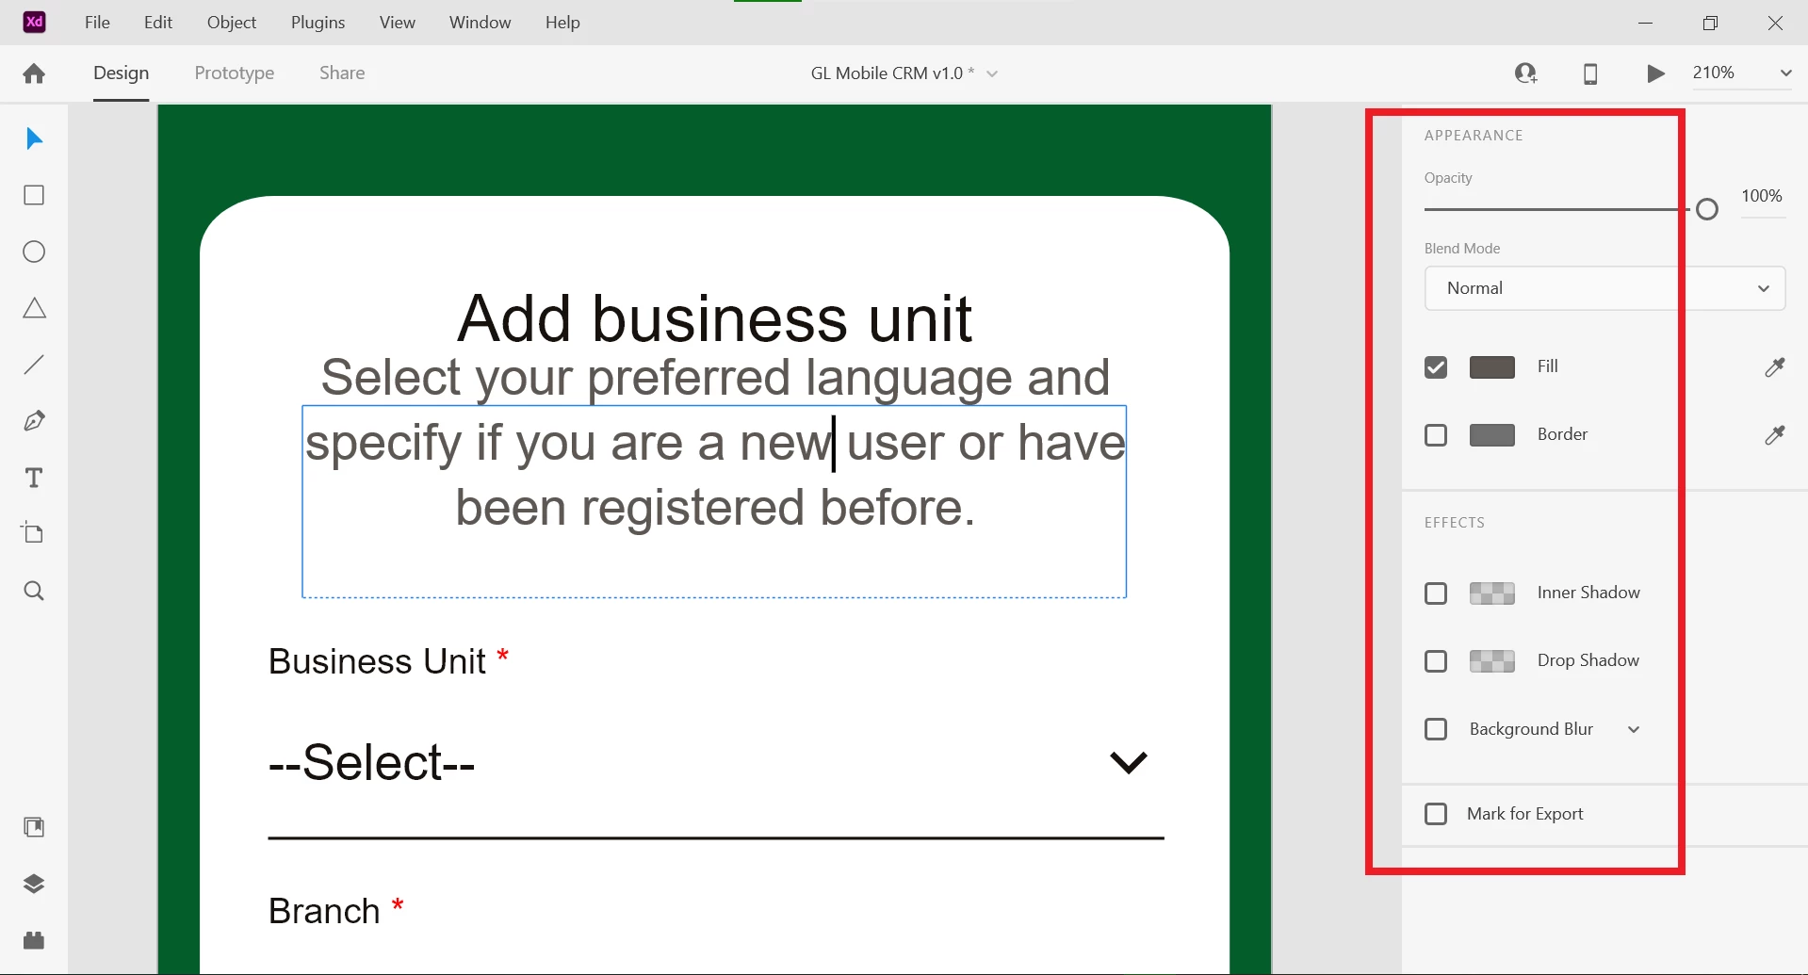This screenshot has width=1808, height=975.
Task: Click the 100% opacity value field
Action: click(x=1762, y=196)
